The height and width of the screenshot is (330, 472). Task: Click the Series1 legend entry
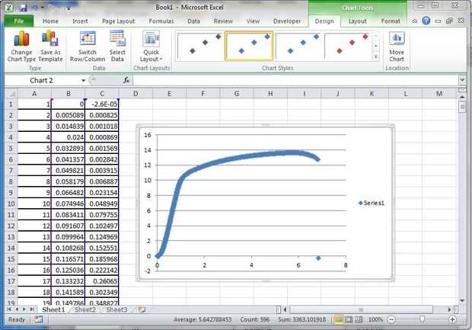[372, 203]
